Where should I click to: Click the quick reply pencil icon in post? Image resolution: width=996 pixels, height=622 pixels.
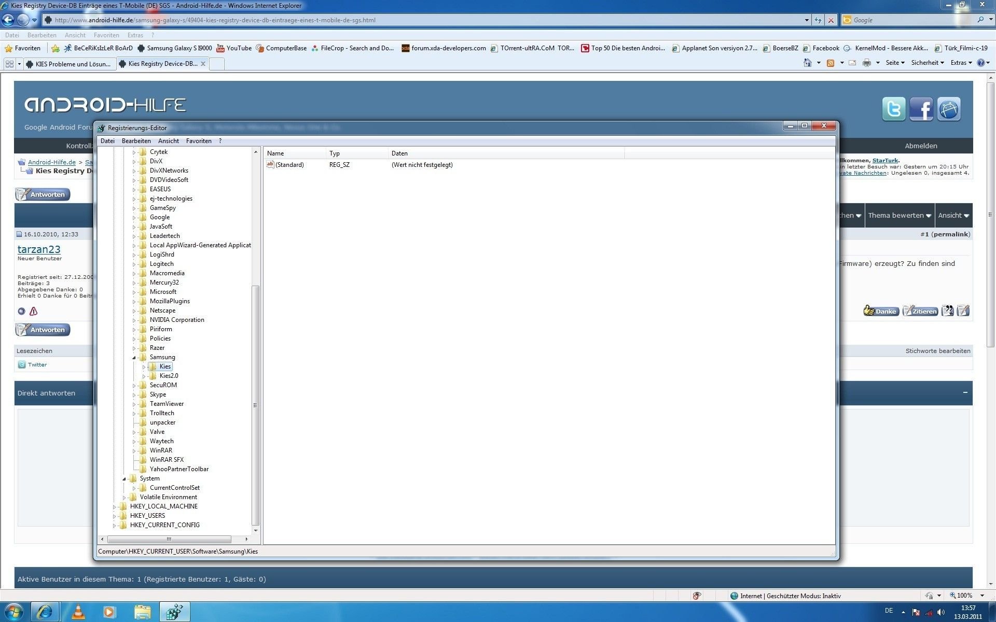click(963, 310)
